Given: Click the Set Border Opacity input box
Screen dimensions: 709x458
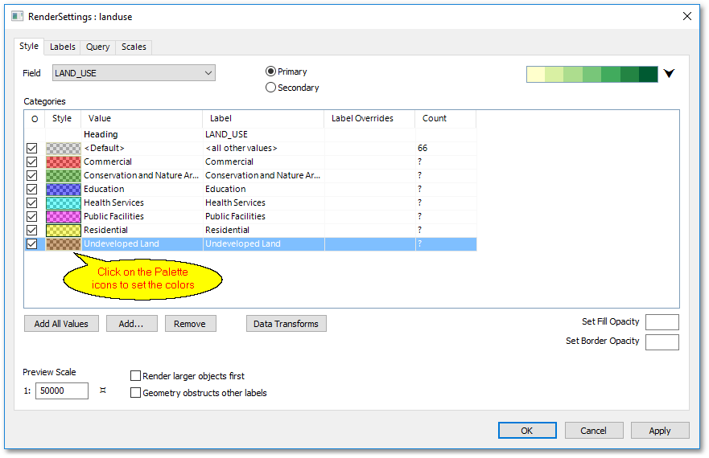Looking at the screenshot, I should (662, 342).
